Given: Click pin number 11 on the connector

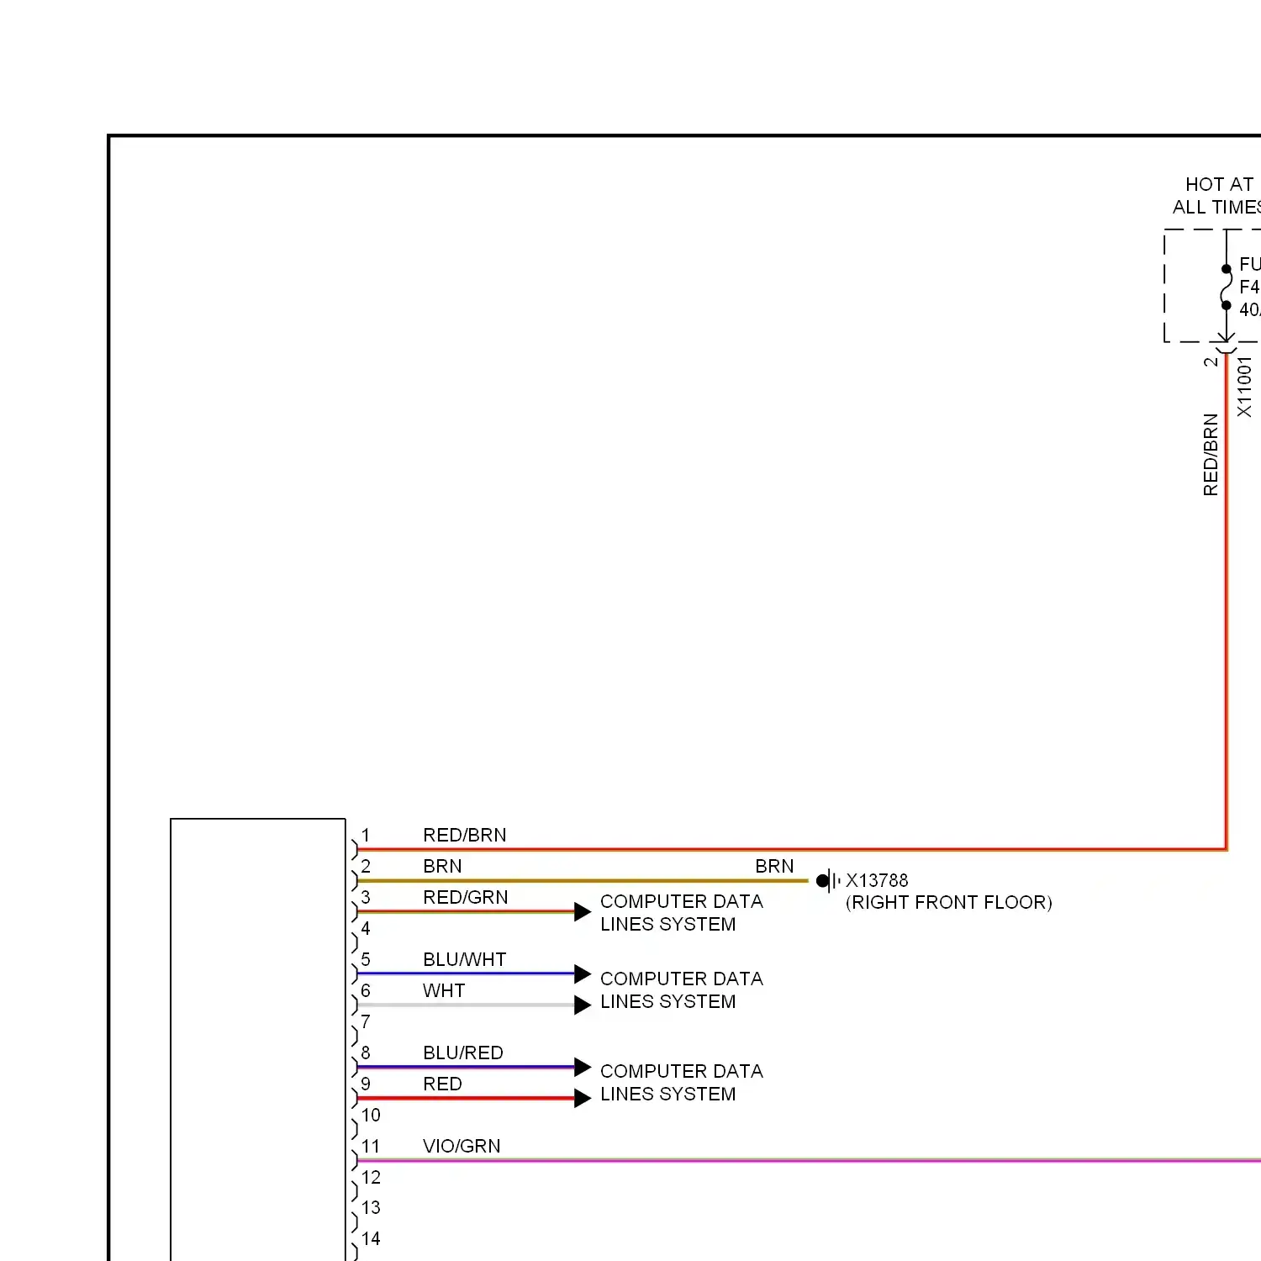Looking at the screenshot, I should click(x=371, y=1146).
